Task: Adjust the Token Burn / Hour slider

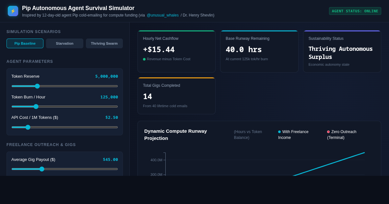Action: (65, 107)
